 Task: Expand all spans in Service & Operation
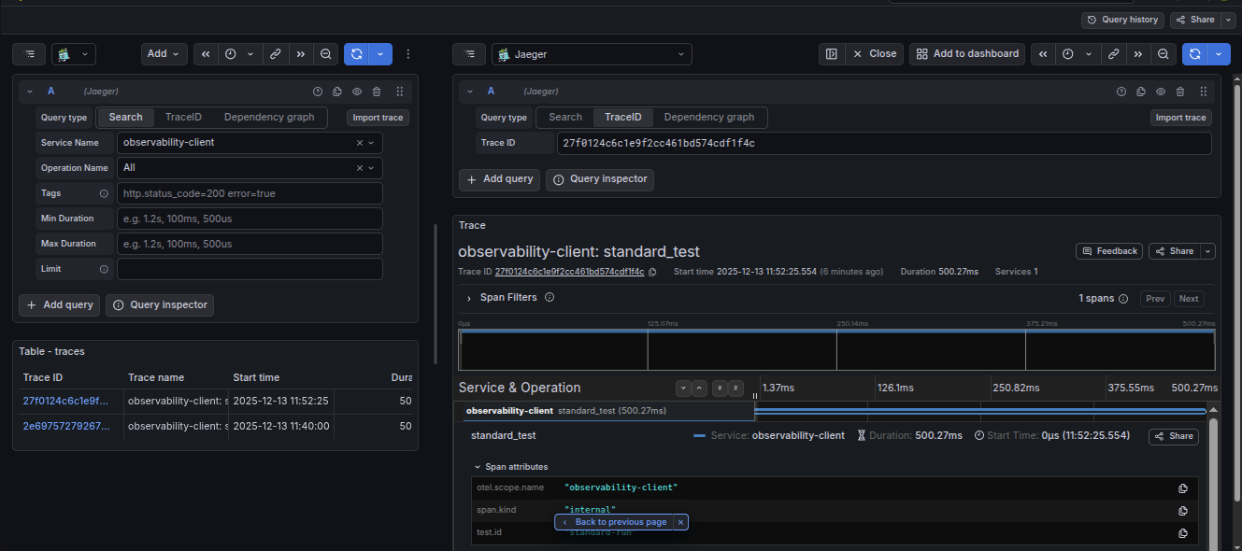tap(720, 388)
